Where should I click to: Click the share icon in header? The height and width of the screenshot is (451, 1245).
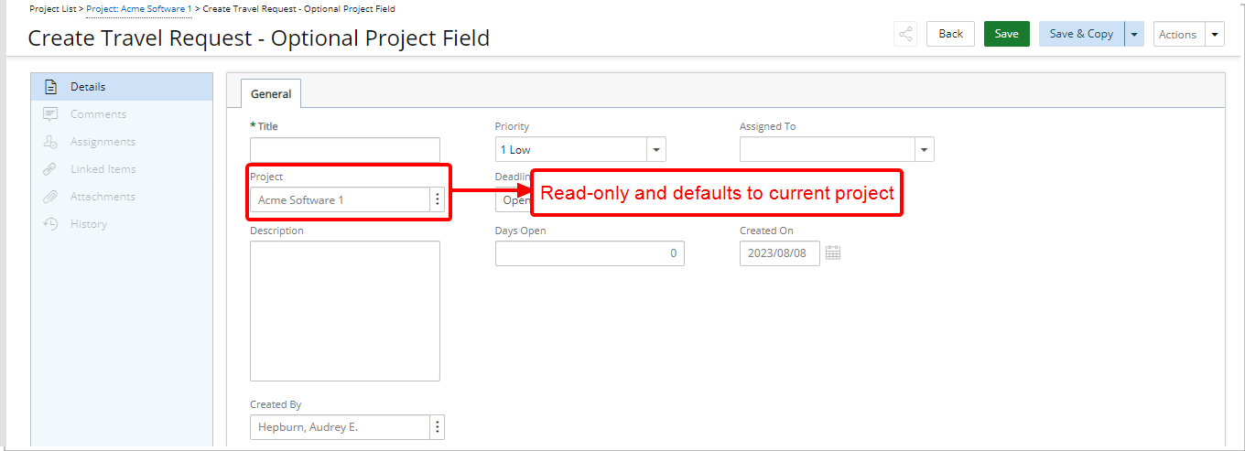[905, 34]
